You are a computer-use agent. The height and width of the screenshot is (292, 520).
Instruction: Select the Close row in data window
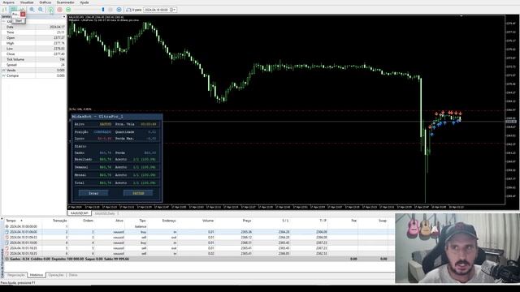[33, 54]
